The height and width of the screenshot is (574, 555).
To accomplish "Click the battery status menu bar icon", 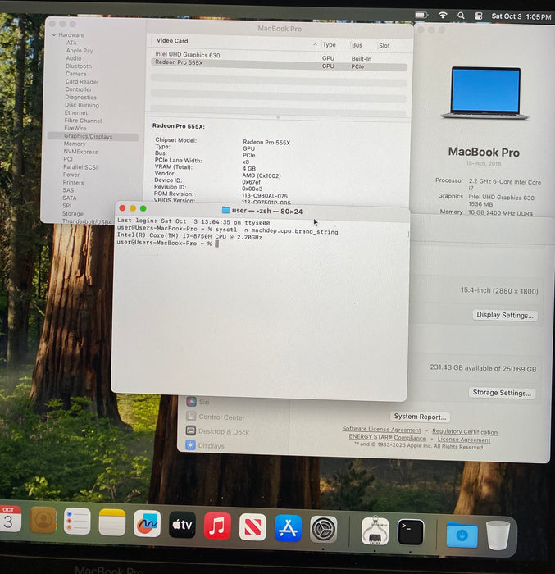I will pos(421,15).
